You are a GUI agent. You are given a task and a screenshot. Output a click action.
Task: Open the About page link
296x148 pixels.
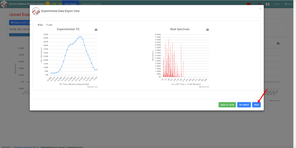[277, 4]
